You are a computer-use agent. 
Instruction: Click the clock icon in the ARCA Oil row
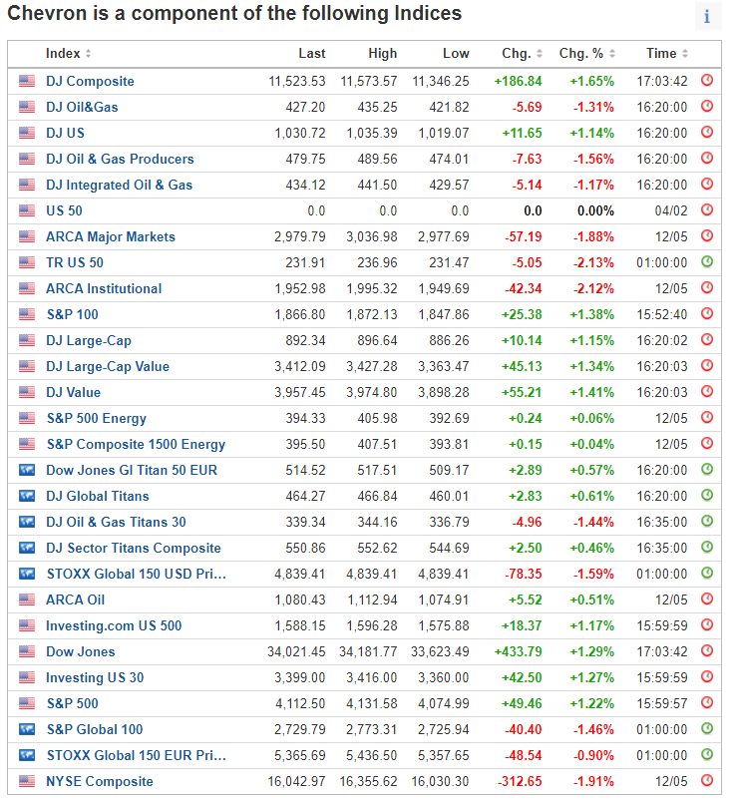[x=707, y=600]
